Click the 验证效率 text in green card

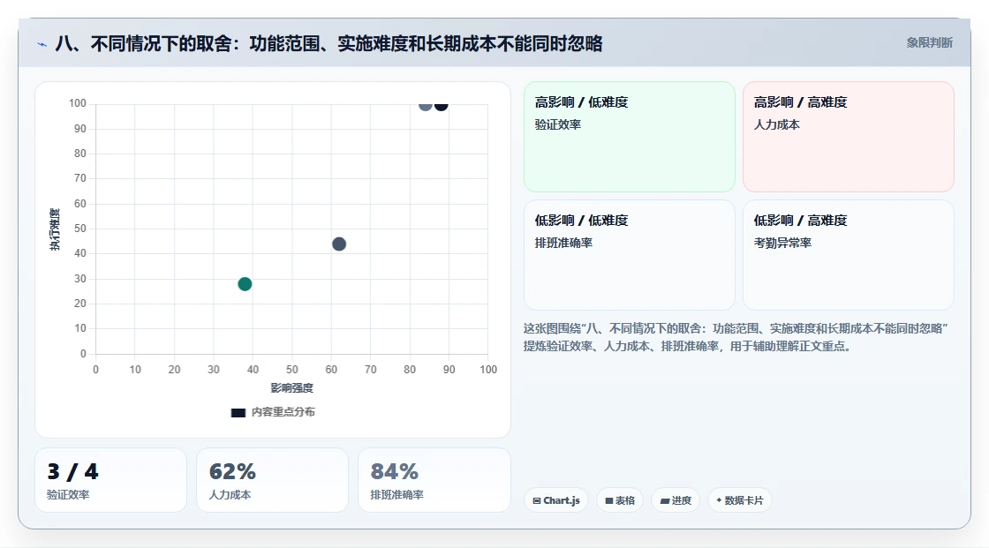(557, 124)
